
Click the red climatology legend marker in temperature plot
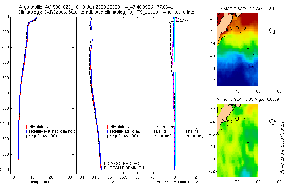click(27, 127)
